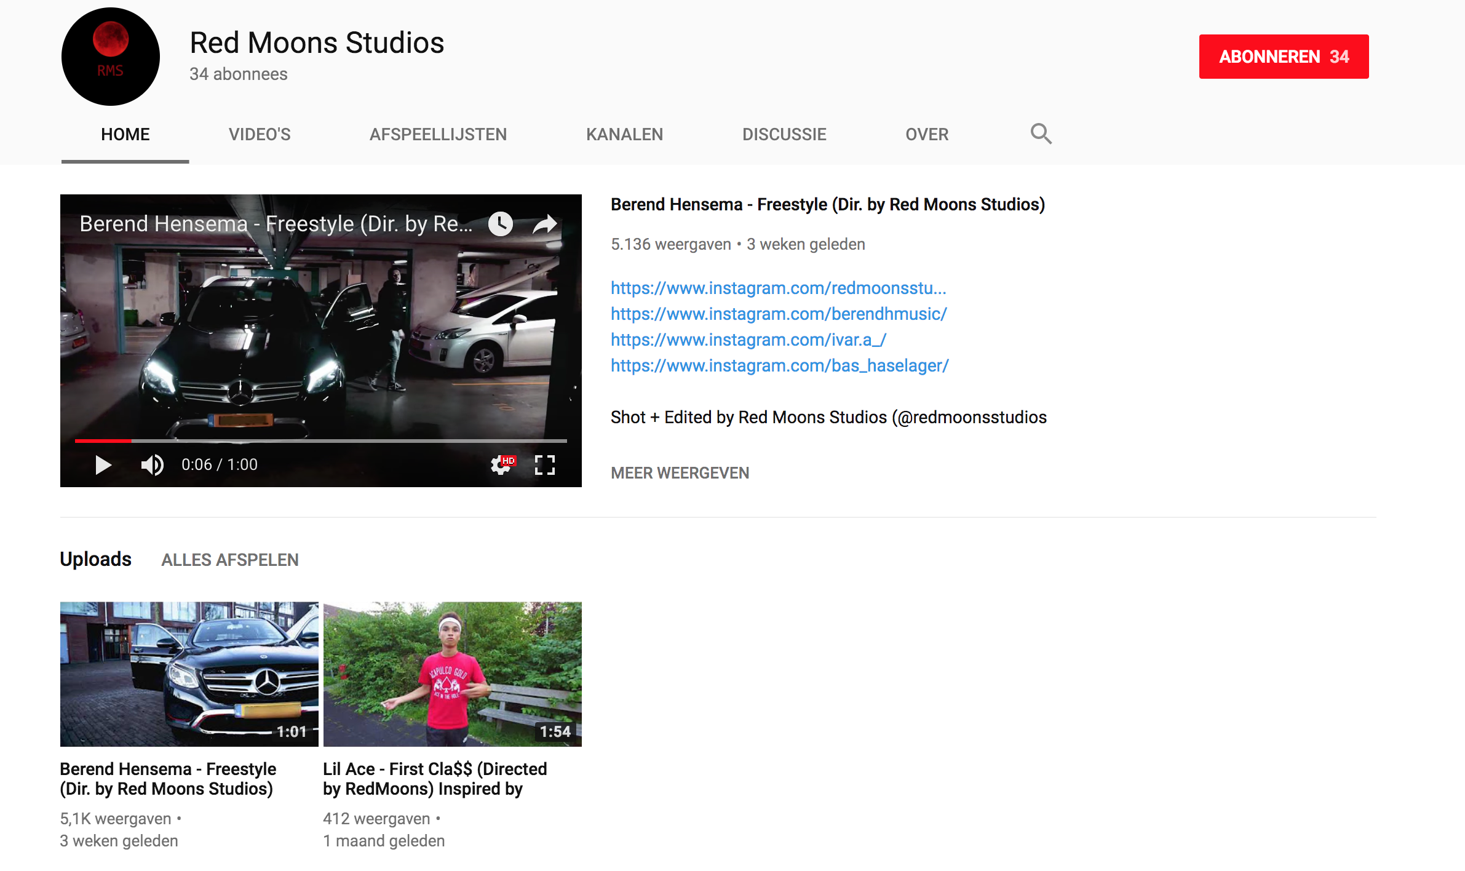Open the bas_haselager Instagram link

pyautogui.click(x=779, y=365)
